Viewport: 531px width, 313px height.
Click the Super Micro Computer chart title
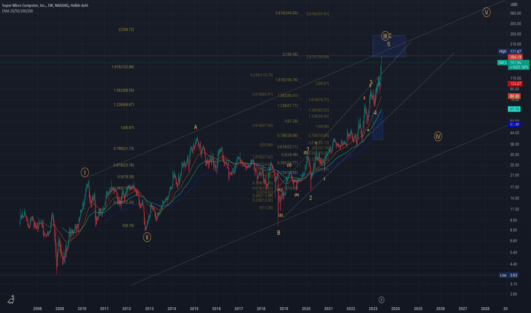45,6
